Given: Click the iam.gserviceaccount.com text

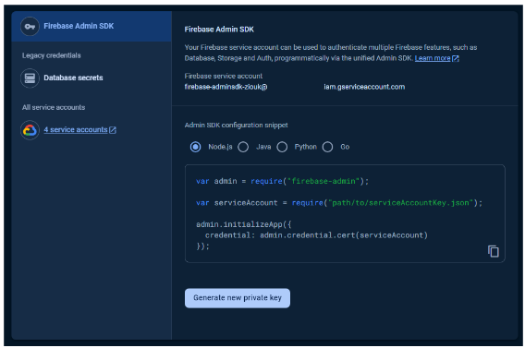Looking at the screenshot, I should (x=364, y=87).
